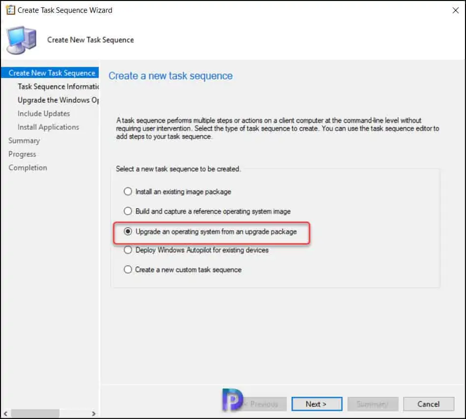Go to Include Updates step
The height and width of the screenshot is (419, 466).
point(44,113)
